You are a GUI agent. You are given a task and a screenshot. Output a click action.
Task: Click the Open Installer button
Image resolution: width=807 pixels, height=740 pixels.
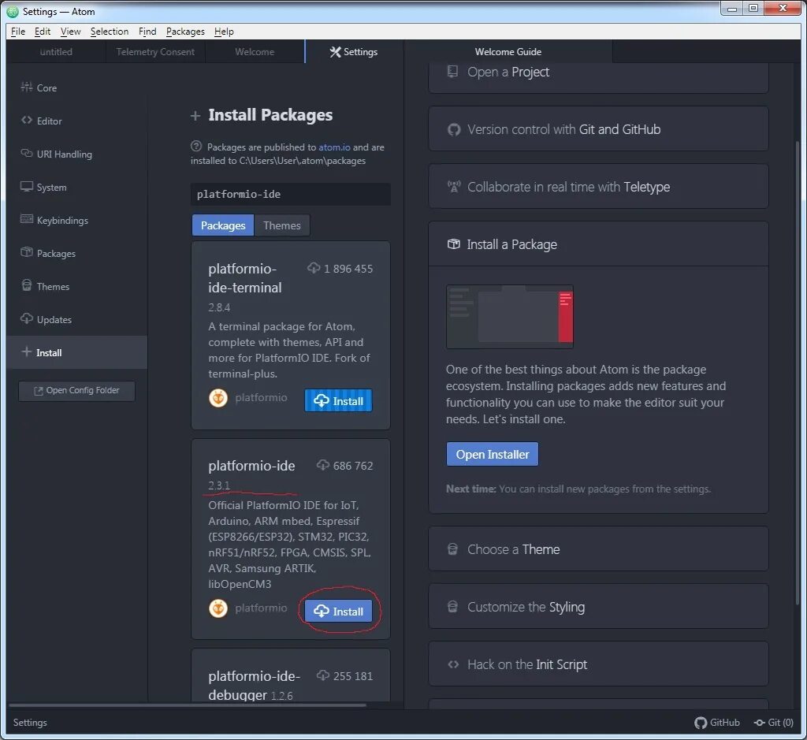tap(492, 454)
